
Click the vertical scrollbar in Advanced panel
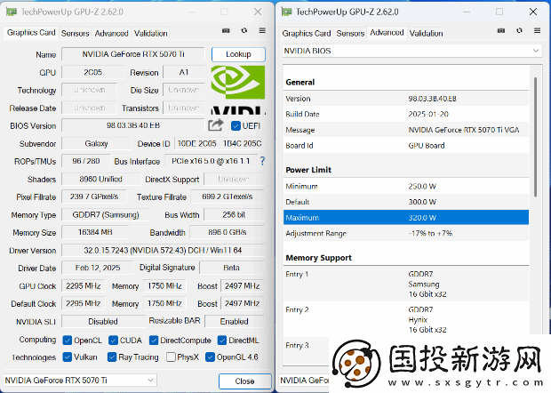tap(535, 137)
